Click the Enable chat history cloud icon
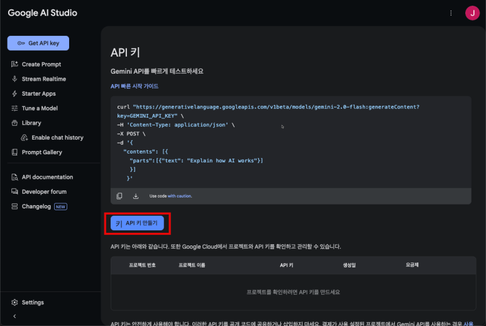Image resolution: width=486 pixels, height=326 pixels. [24, 137]
